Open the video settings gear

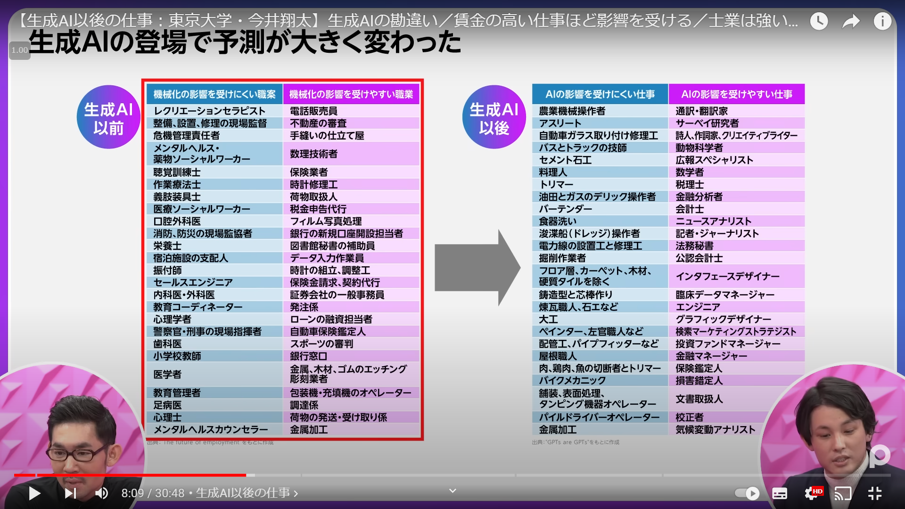click(x=812, y=493)
